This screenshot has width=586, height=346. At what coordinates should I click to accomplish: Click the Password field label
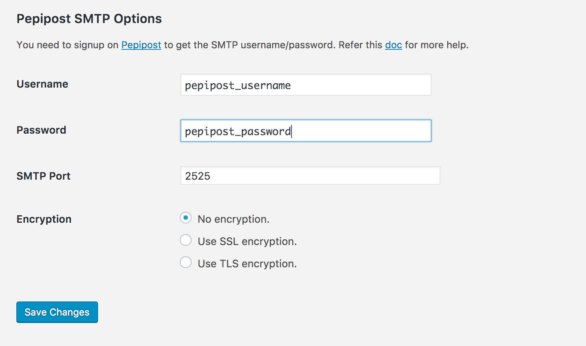(41, 130)
